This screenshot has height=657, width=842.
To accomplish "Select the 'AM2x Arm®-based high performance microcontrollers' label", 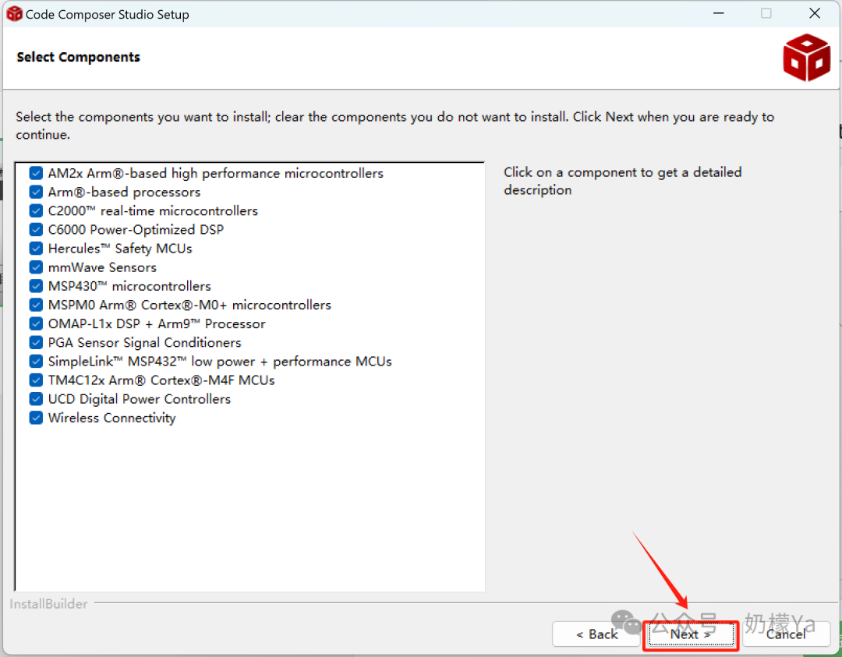I will (x=215, y=173).
